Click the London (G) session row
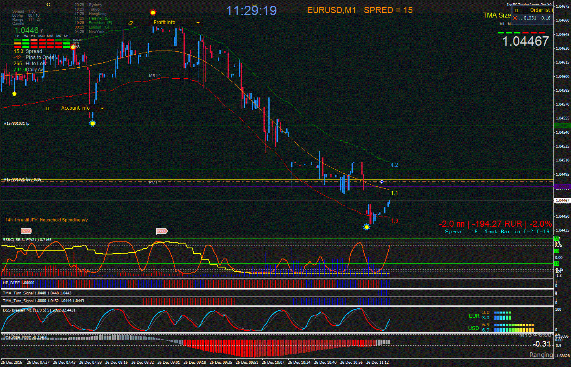This screenshot has width=571, height=367. (x=92, y=27)
